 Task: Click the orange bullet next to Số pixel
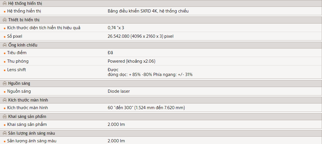tap(5, 37)
